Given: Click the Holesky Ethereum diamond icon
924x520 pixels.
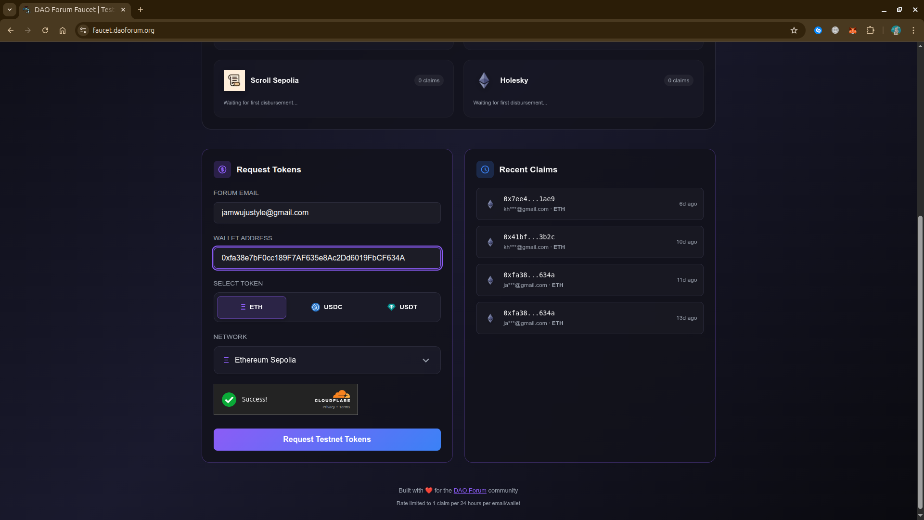Looking at the screenshot, I should 484,80.
